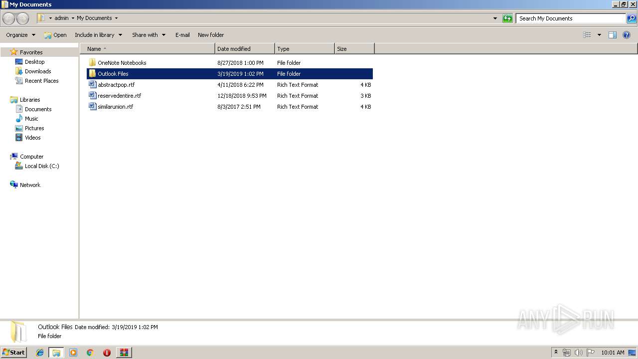
Task: Open the Share with dropdown
Action: 149,35
